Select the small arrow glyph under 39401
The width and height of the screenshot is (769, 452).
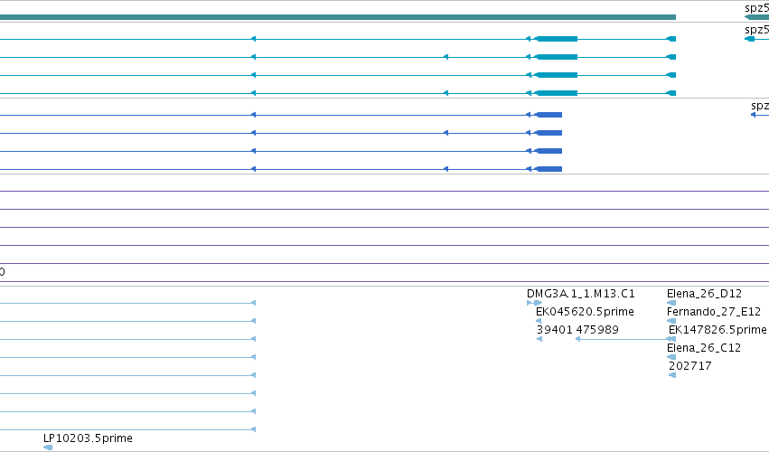539,339
